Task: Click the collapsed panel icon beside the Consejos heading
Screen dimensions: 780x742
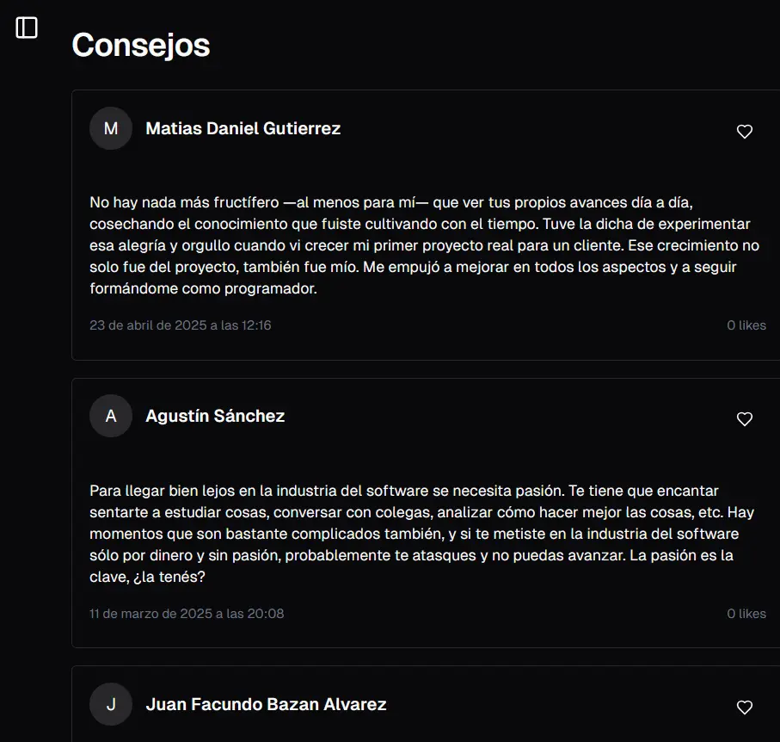Action: click(27, 28)
